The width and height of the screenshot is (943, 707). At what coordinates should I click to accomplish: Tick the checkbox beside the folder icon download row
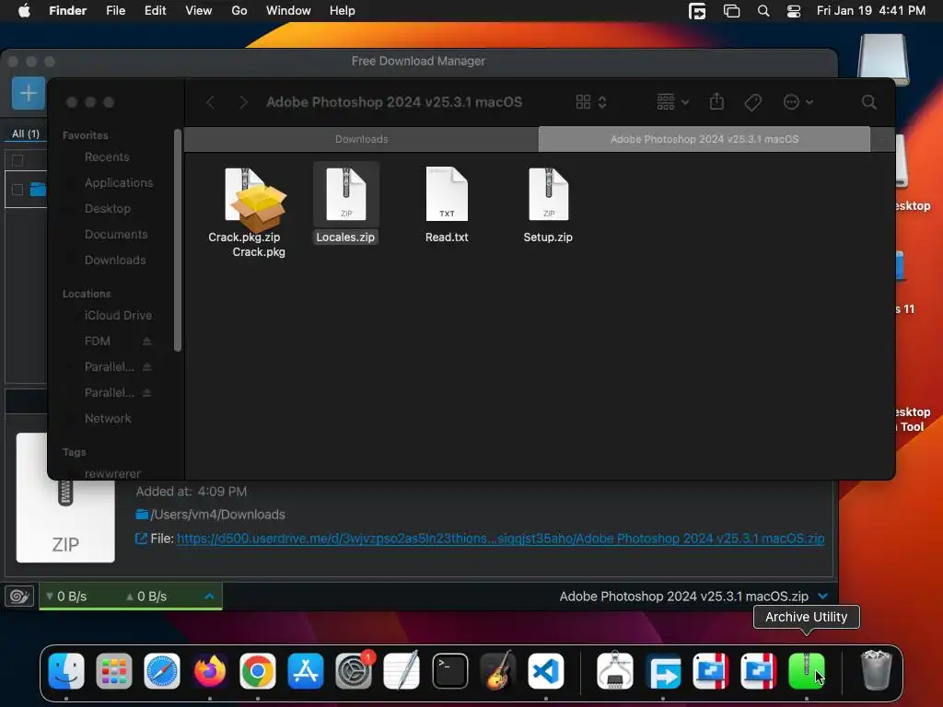[17, 190]
